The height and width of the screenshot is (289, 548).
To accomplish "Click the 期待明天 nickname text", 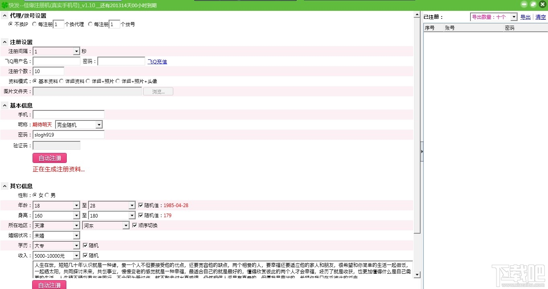I will click(42, 125).
